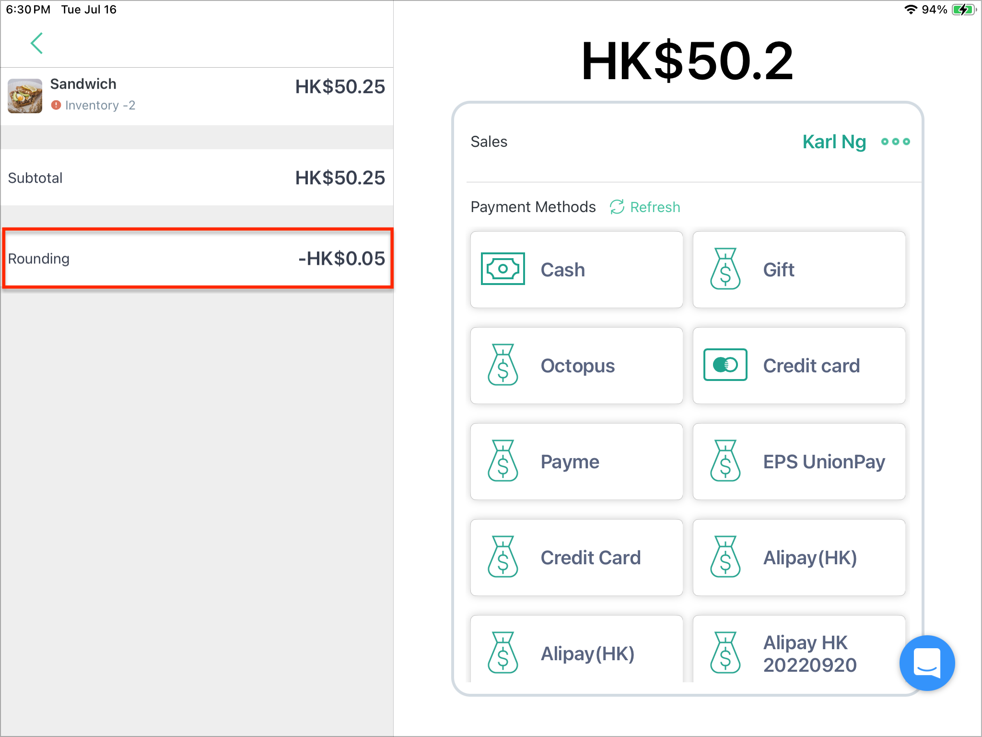982x737 pixels.
Task: Choose Octopus payment method
Action: coord(576,366)
